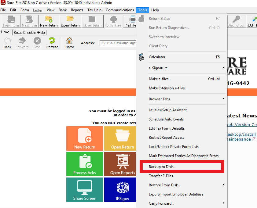This screenshot has height=208, width=257.
Task: Expand the Carry Forward submenu
Action: pos(223,203)
